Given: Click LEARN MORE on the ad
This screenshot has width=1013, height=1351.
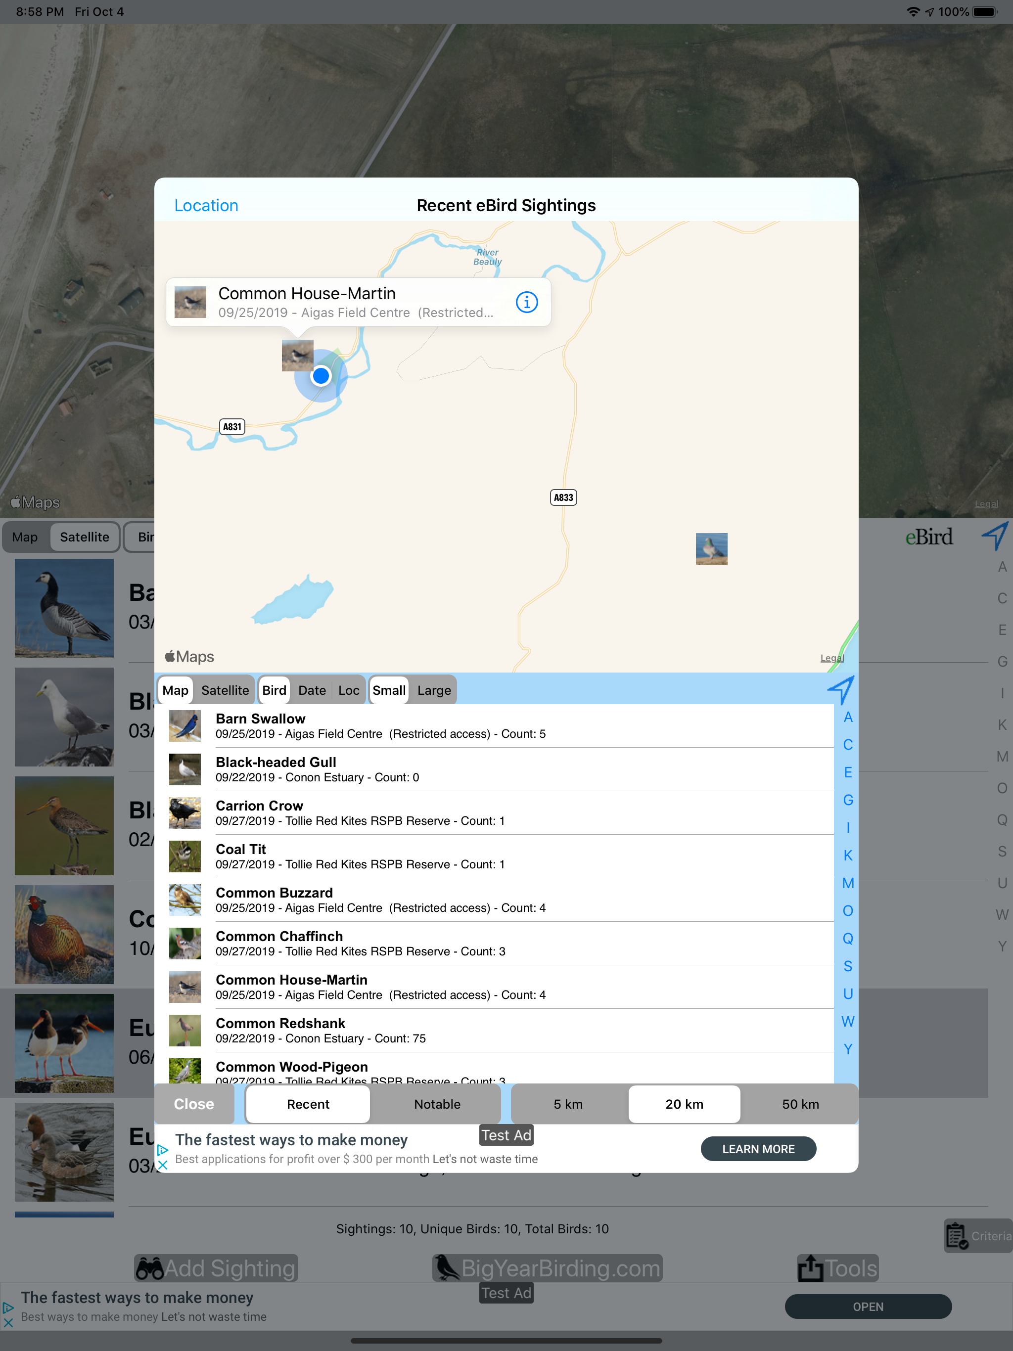Looking at the screenshot, I should tap(758, 1149).
